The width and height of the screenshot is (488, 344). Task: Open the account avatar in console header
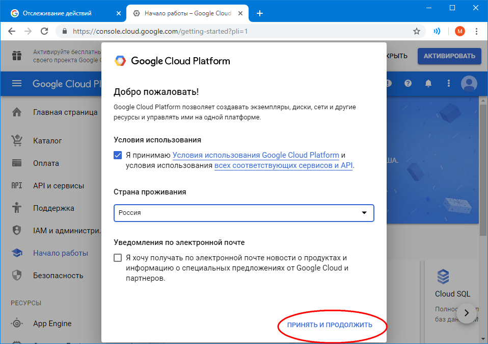coord(469,83)
